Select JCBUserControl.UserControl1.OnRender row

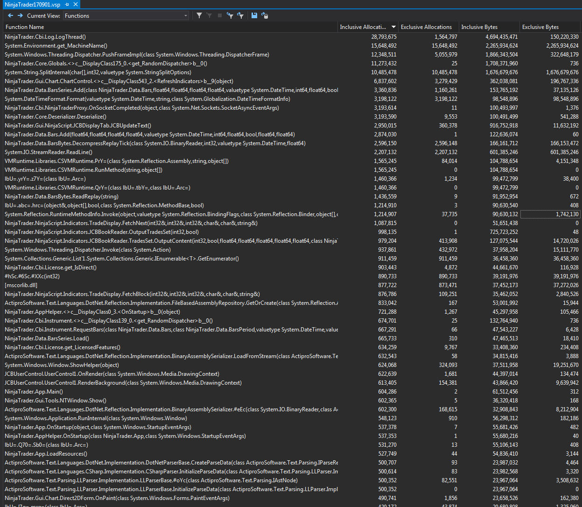click(x=291, y=374)
